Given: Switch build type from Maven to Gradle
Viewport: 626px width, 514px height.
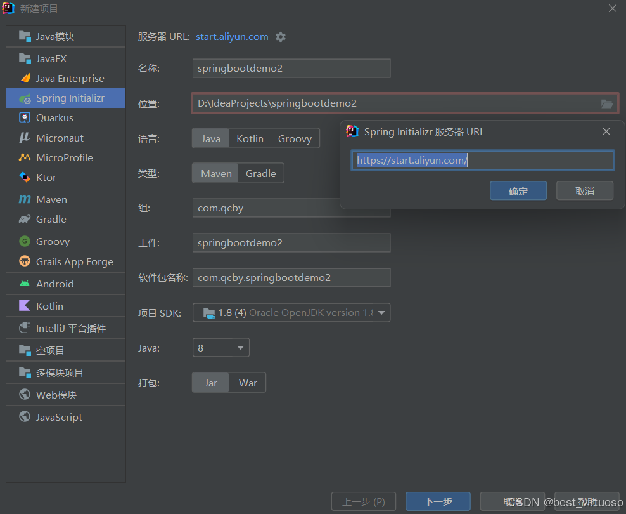Looking at the screenshot, I should [260, 173].
